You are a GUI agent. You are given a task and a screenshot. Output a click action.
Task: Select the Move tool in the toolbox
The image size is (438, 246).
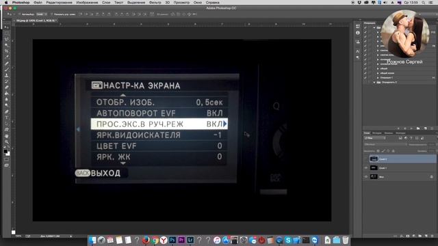click(x=7, y=27)
